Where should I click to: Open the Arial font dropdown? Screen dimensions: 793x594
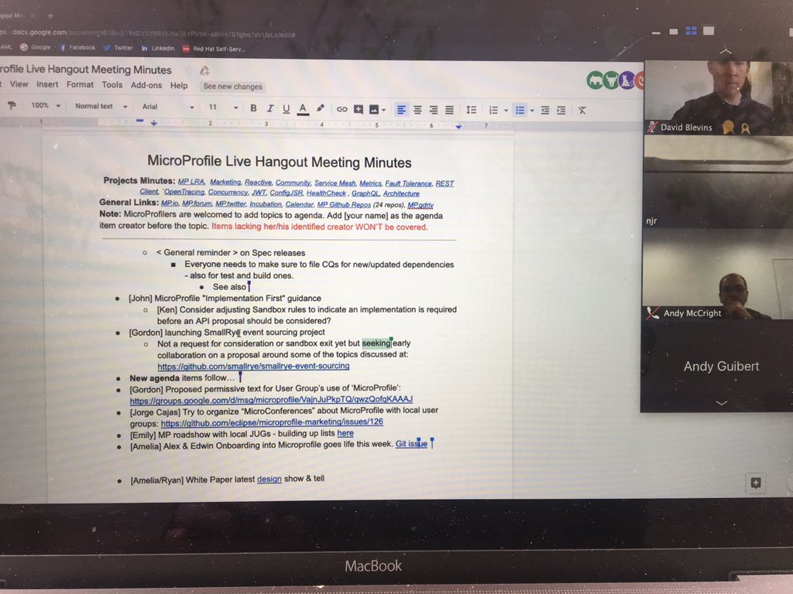(x=167, y=107)
